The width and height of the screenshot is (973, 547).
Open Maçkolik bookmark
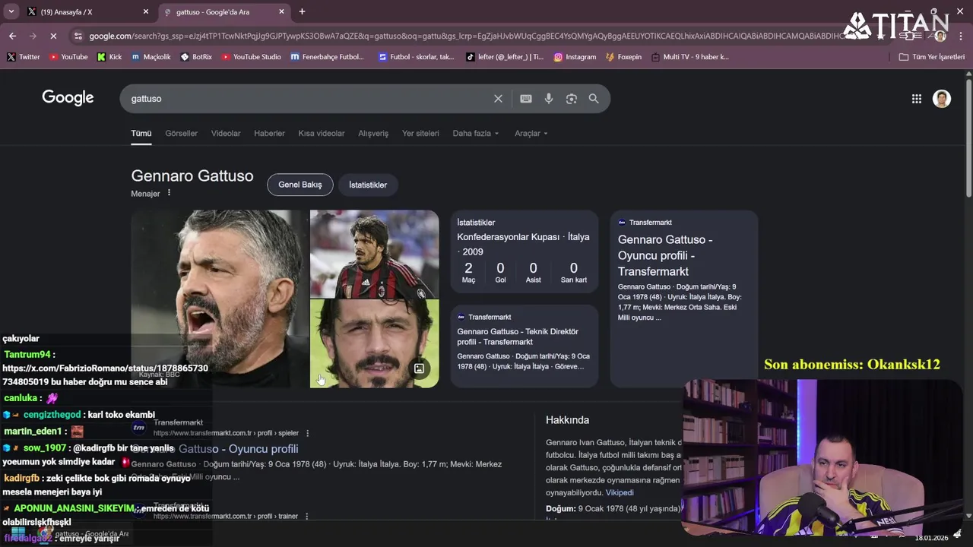(x=151, y=57)
